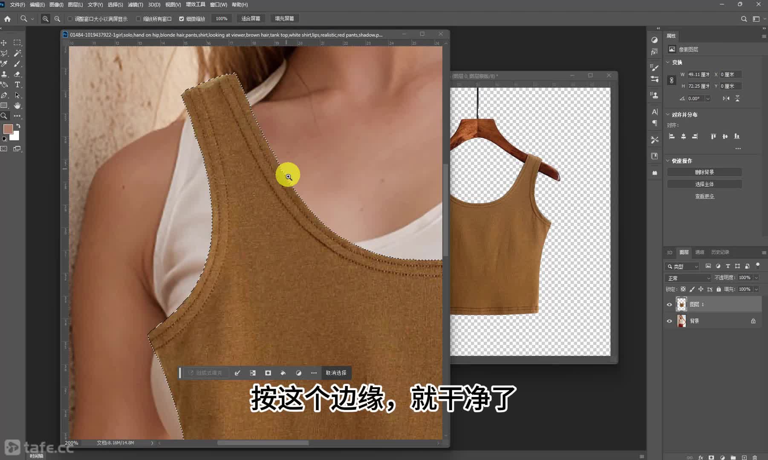The image size is (768, 460).
Task: Open the Styles fx panel icon
Action: [654, 52]
